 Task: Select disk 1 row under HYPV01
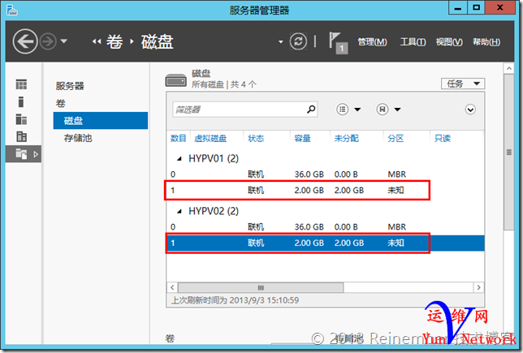pos(325,191)
